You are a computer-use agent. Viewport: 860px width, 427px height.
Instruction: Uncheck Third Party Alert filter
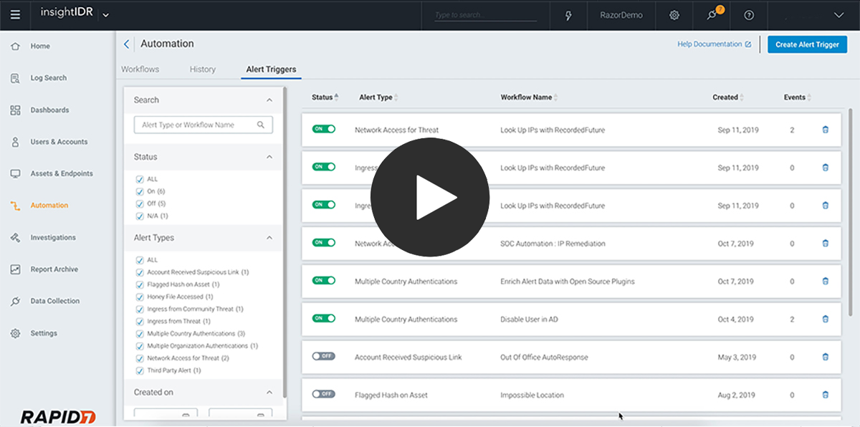coord(140,370)
